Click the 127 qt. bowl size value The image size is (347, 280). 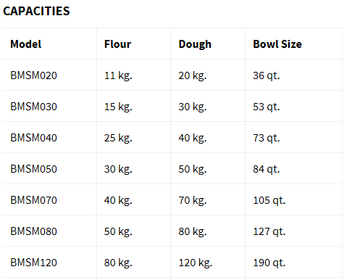[269, 231]
